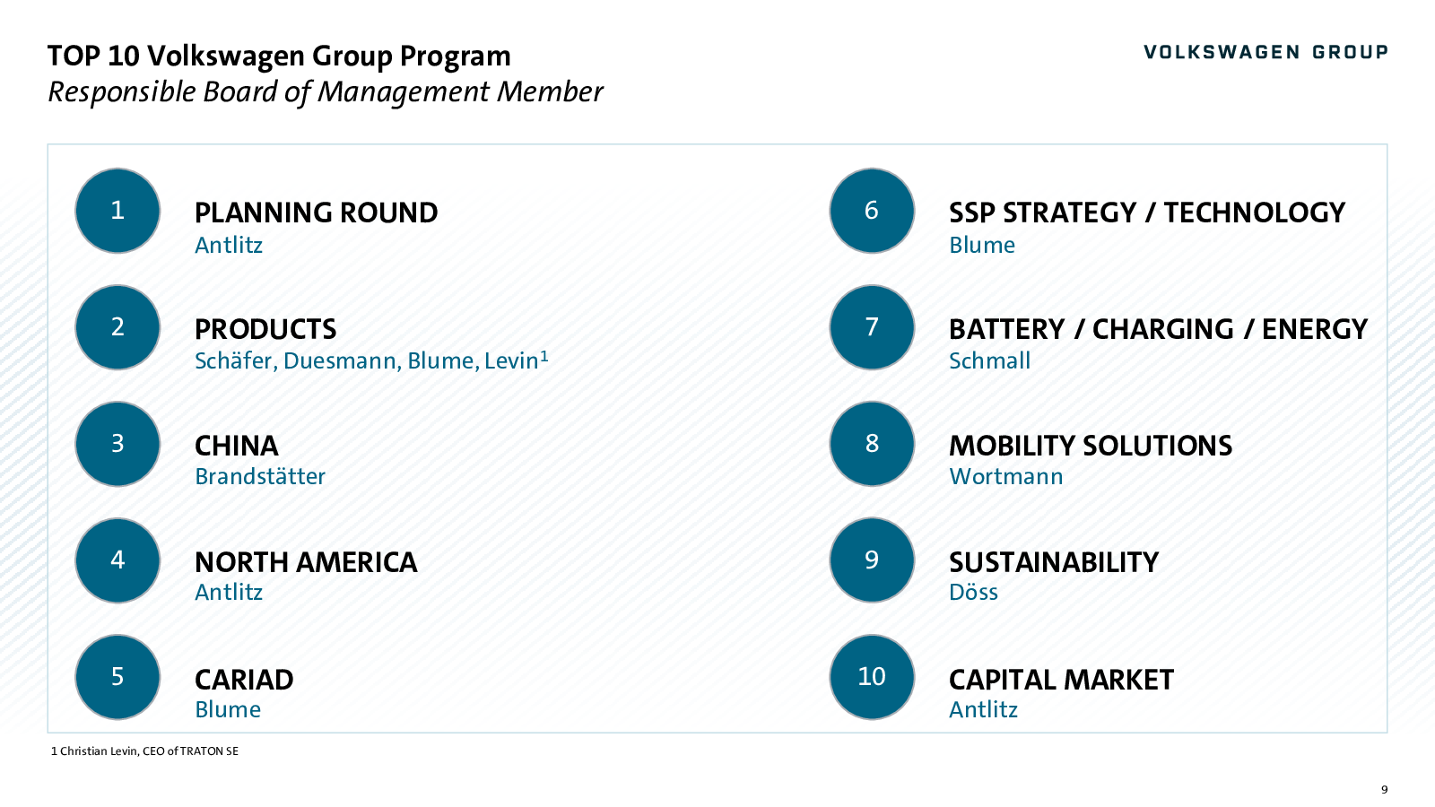Click the number 7 circle icon
Viewport: 1435px width, 807px height.
(872, 327)
